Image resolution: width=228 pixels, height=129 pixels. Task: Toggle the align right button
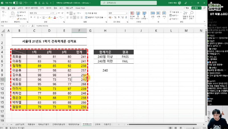tap(74, 17)
